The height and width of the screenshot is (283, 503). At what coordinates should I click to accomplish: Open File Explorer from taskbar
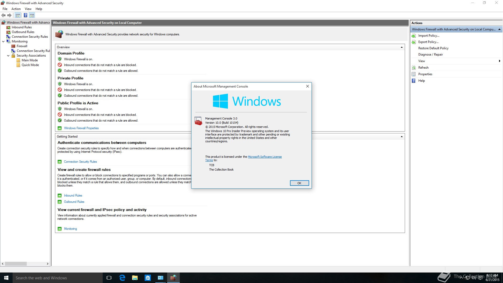click(x=135, y=278)
